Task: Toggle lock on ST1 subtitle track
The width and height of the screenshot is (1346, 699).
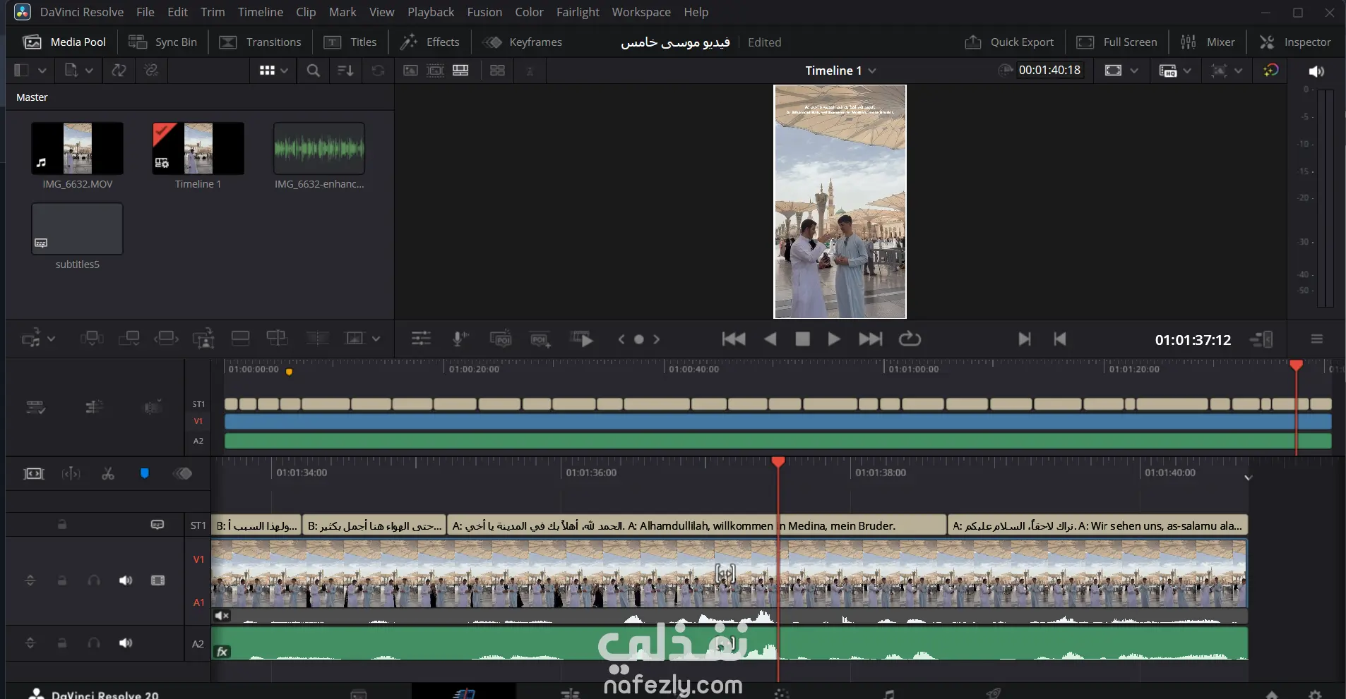Action: 62,525
